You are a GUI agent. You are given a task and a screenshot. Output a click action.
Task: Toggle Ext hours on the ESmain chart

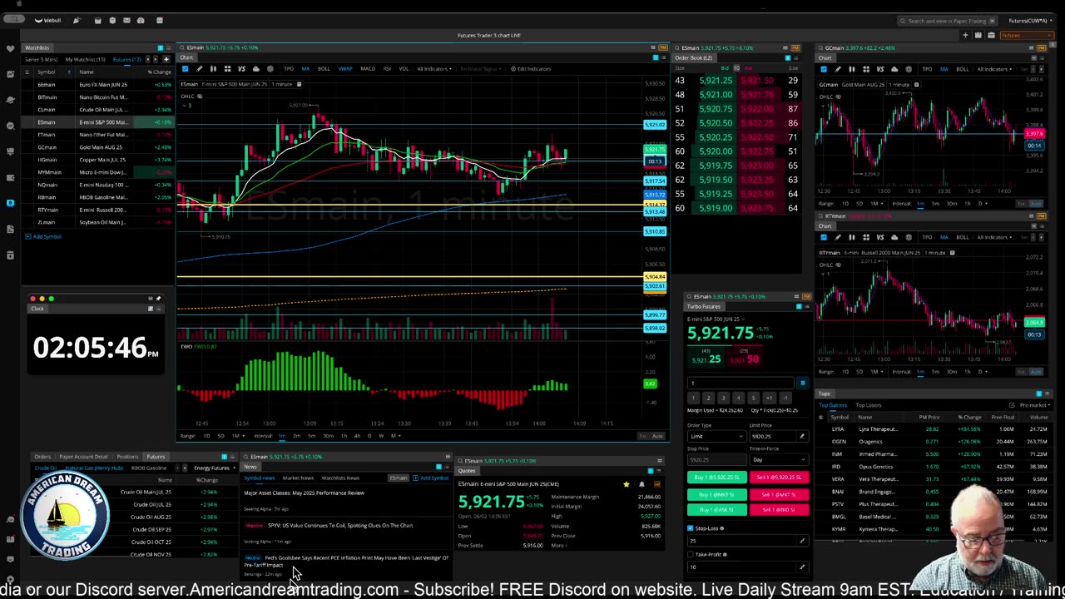click(x=643, y=436)
